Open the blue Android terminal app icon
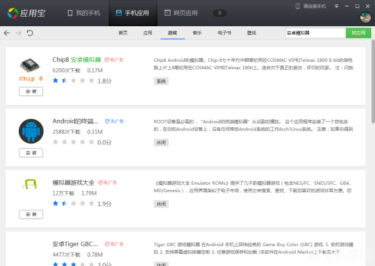The image size is (375, 266). click(x=31, y=131)
